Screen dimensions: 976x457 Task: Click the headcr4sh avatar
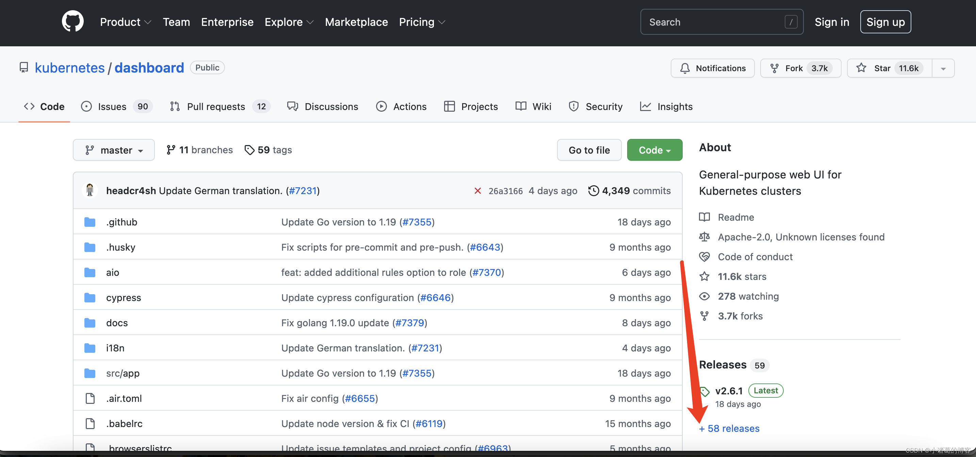pyautogui.click(x=90, y=190)
